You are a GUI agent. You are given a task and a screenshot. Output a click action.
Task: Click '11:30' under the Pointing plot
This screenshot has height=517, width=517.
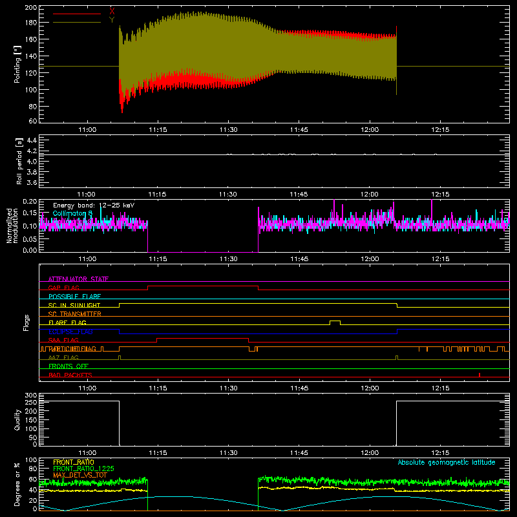point(228,130)
